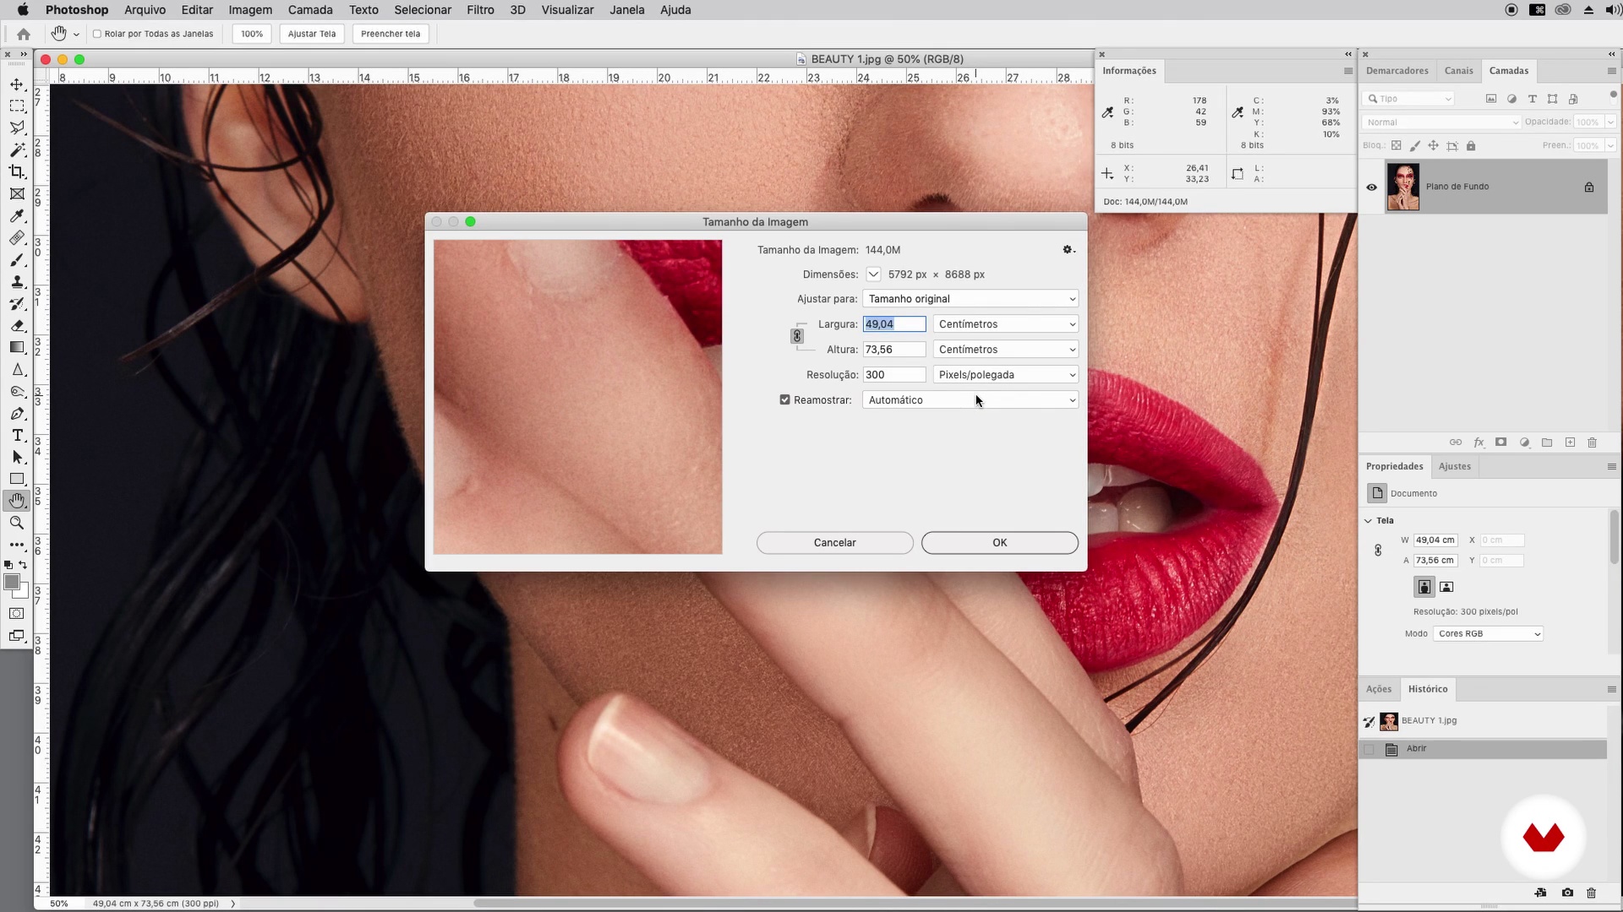Open the Modo Cores RGB dropdown
Image resolution: width=1623 pixels, height=912 pixels.
point(1488,634)
